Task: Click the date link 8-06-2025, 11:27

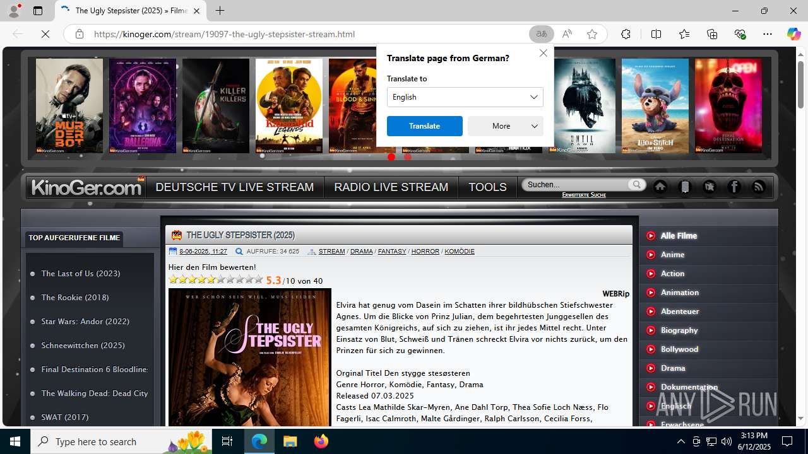Action: pyautogui.click(x=203, y=251)
